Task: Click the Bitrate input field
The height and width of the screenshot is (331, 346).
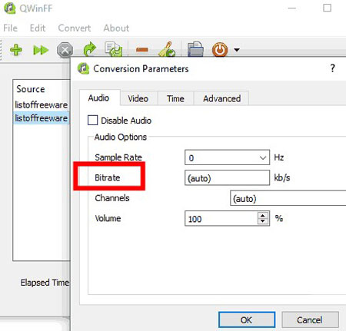Action: coord(227,177)
